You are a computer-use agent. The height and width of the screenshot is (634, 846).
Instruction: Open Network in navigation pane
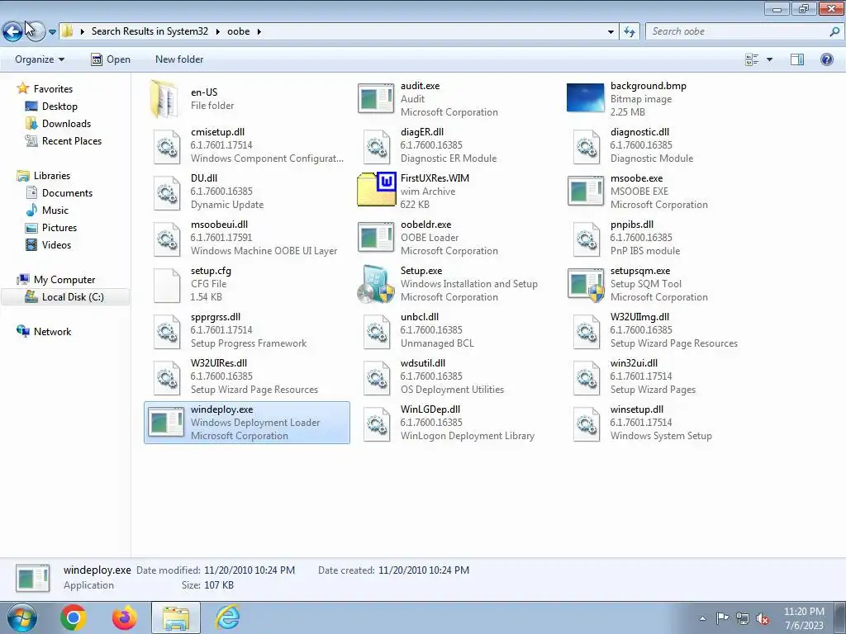tap(52, 332)
